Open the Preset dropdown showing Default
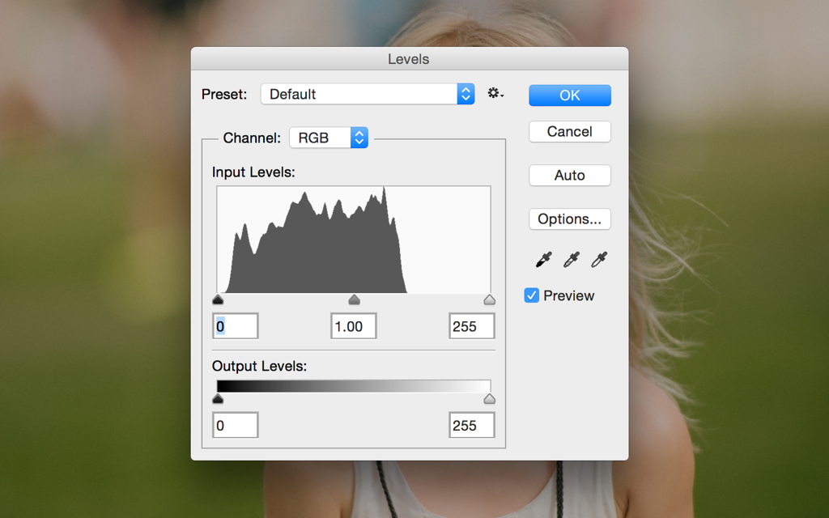Screen dimensions: 829x518 [368, 94]
